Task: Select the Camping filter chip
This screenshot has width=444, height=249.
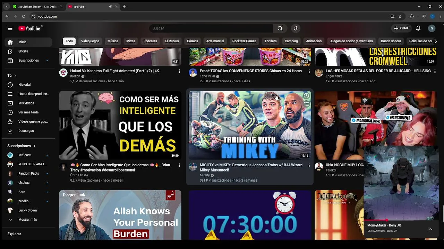Action: tap(291, 41)
